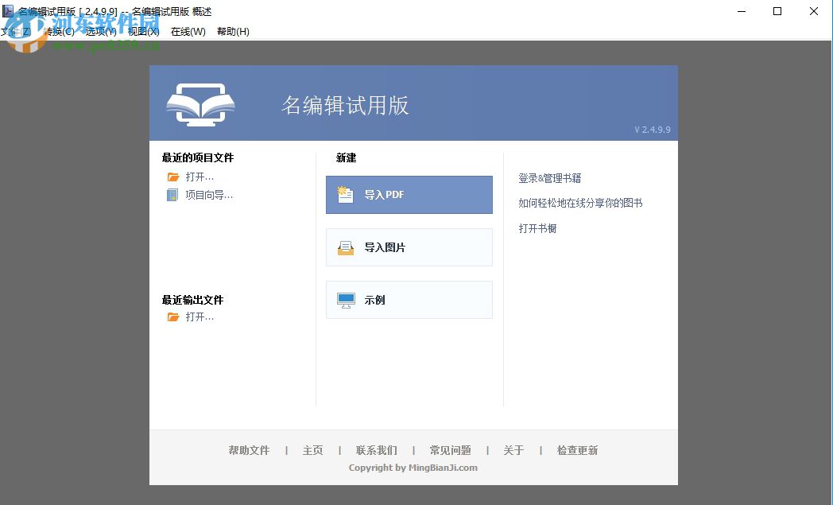The width and height of the screenshot is (833, 505).
Task: Open the 打开书橱 link
Action: (538, 228)
